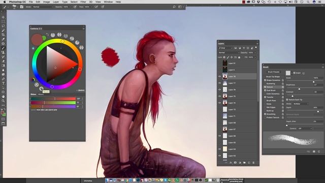The height and width of the screenshot is (183, 325).
Task: Click Brush panel new preset icon
Action: click(319, 151)
